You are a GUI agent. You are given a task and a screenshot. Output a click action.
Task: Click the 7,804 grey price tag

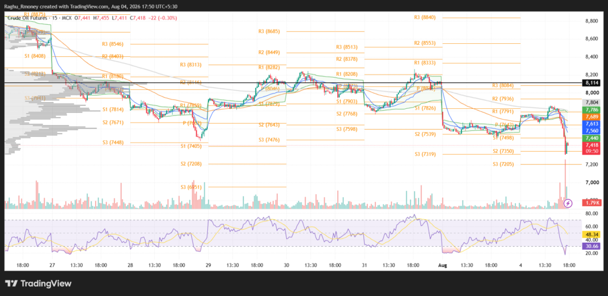tap(592, 102)
